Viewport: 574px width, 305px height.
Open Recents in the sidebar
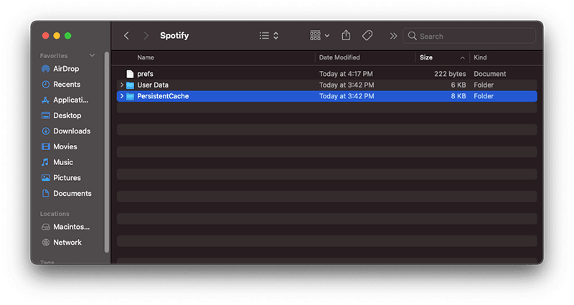(66, 84)
